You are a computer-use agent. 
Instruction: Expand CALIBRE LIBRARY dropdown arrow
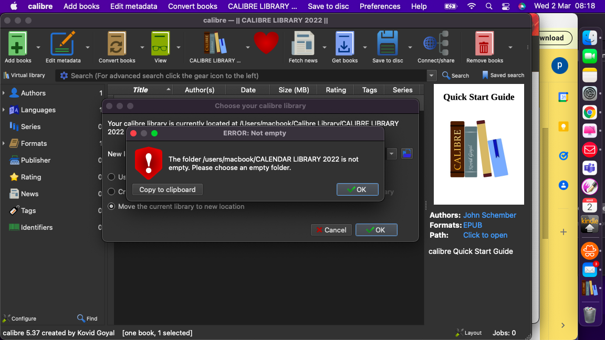[248, 47]
